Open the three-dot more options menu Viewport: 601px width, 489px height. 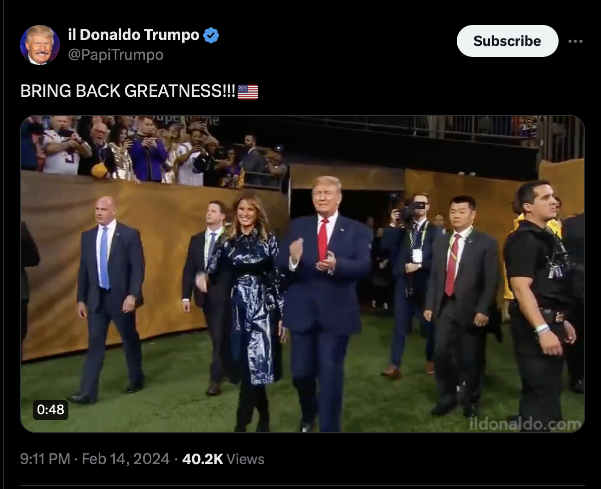(576, 41)
